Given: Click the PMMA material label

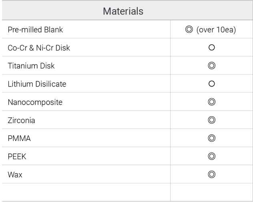Looking at the screenshot, I should pos(19,138).
